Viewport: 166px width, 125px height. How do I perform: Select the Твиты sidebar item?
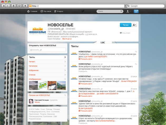(47, 57)
